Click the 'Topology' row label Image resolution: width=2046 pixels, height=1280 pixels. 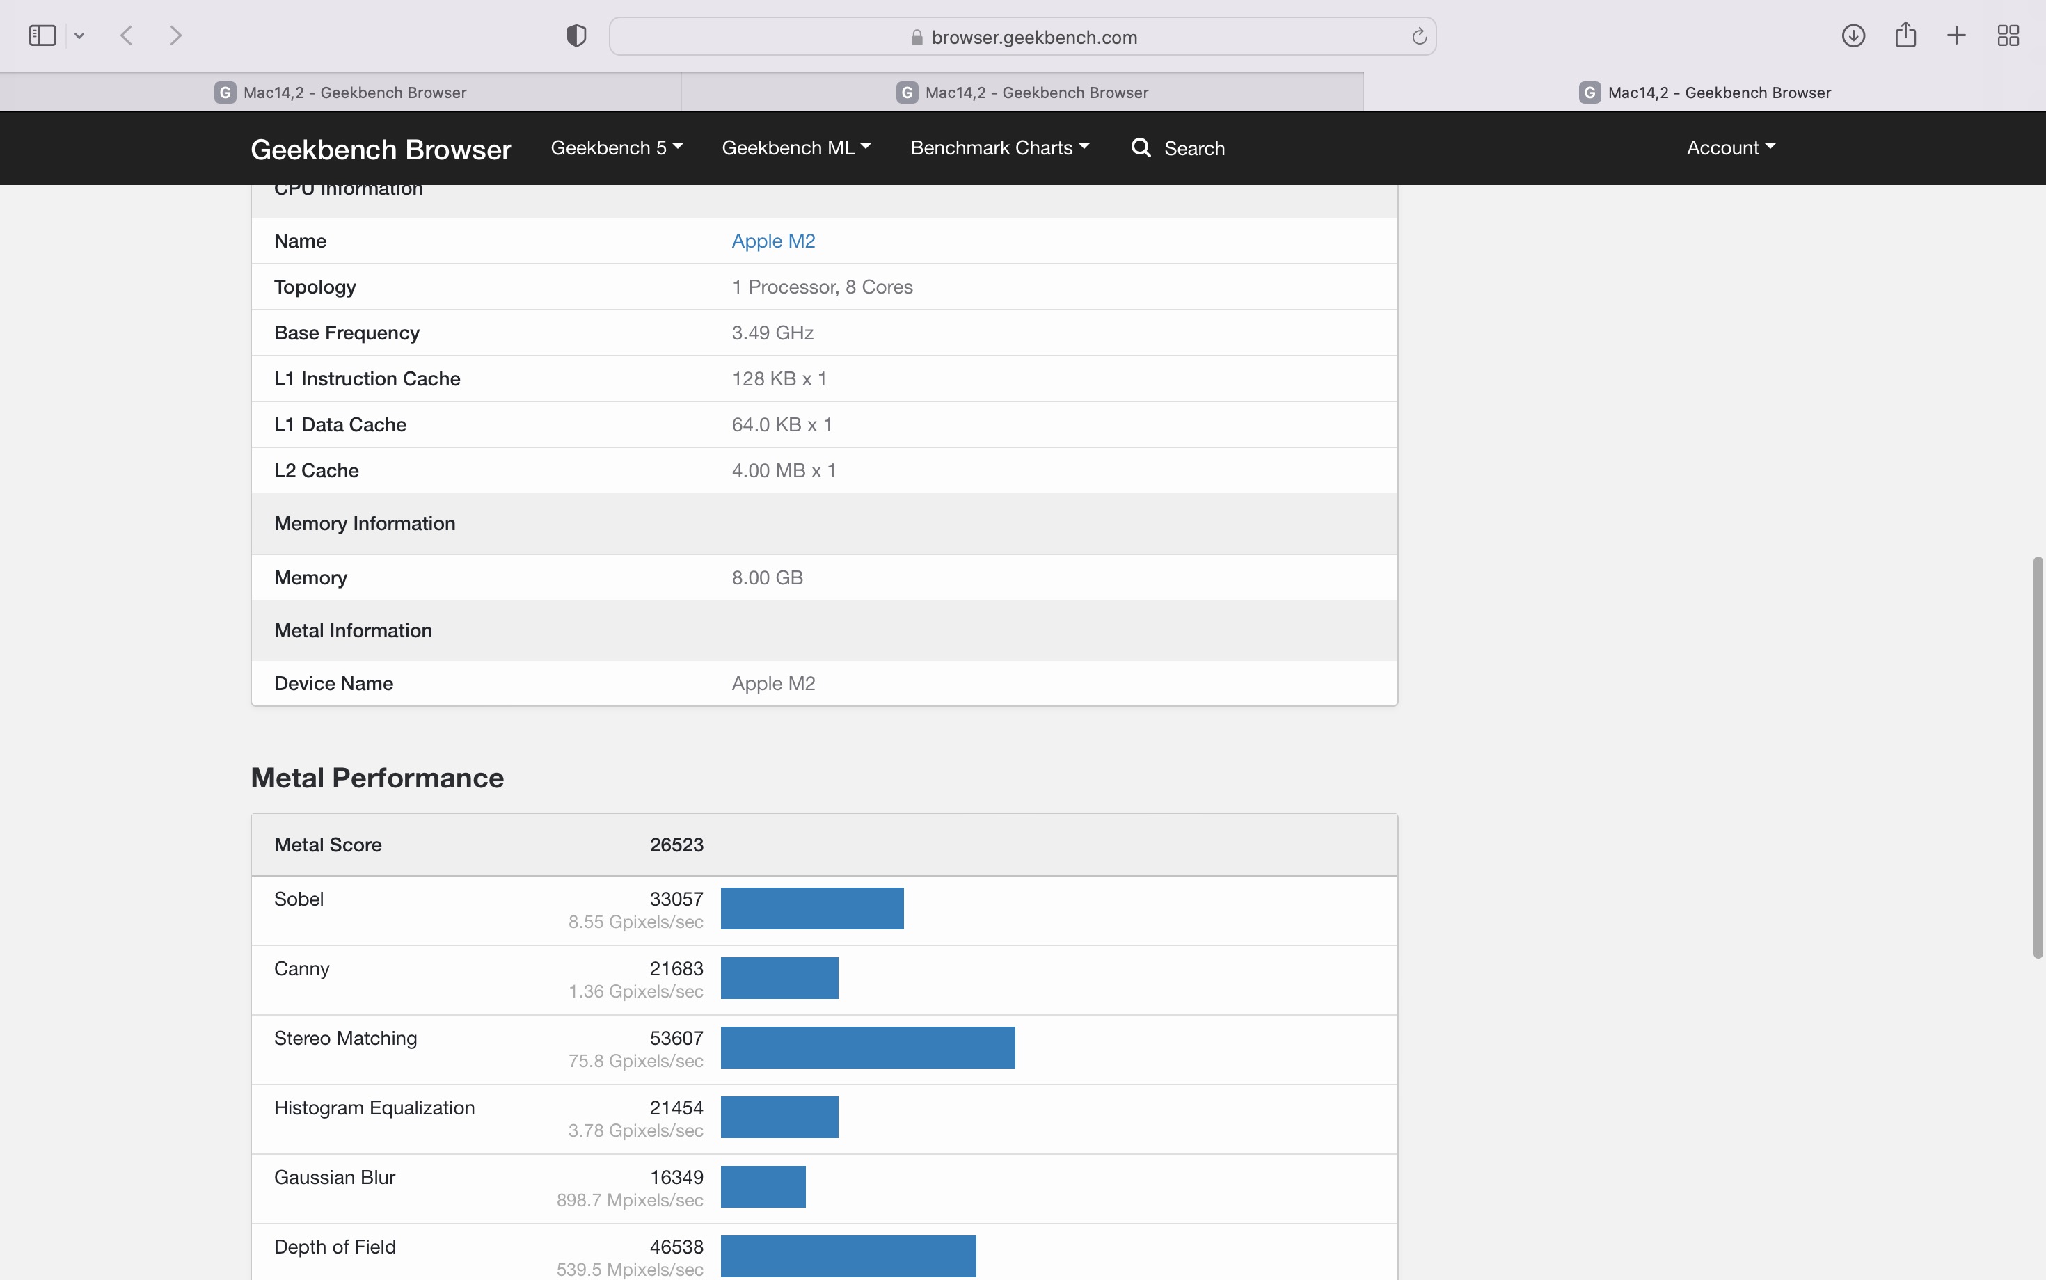coord(315,287)
